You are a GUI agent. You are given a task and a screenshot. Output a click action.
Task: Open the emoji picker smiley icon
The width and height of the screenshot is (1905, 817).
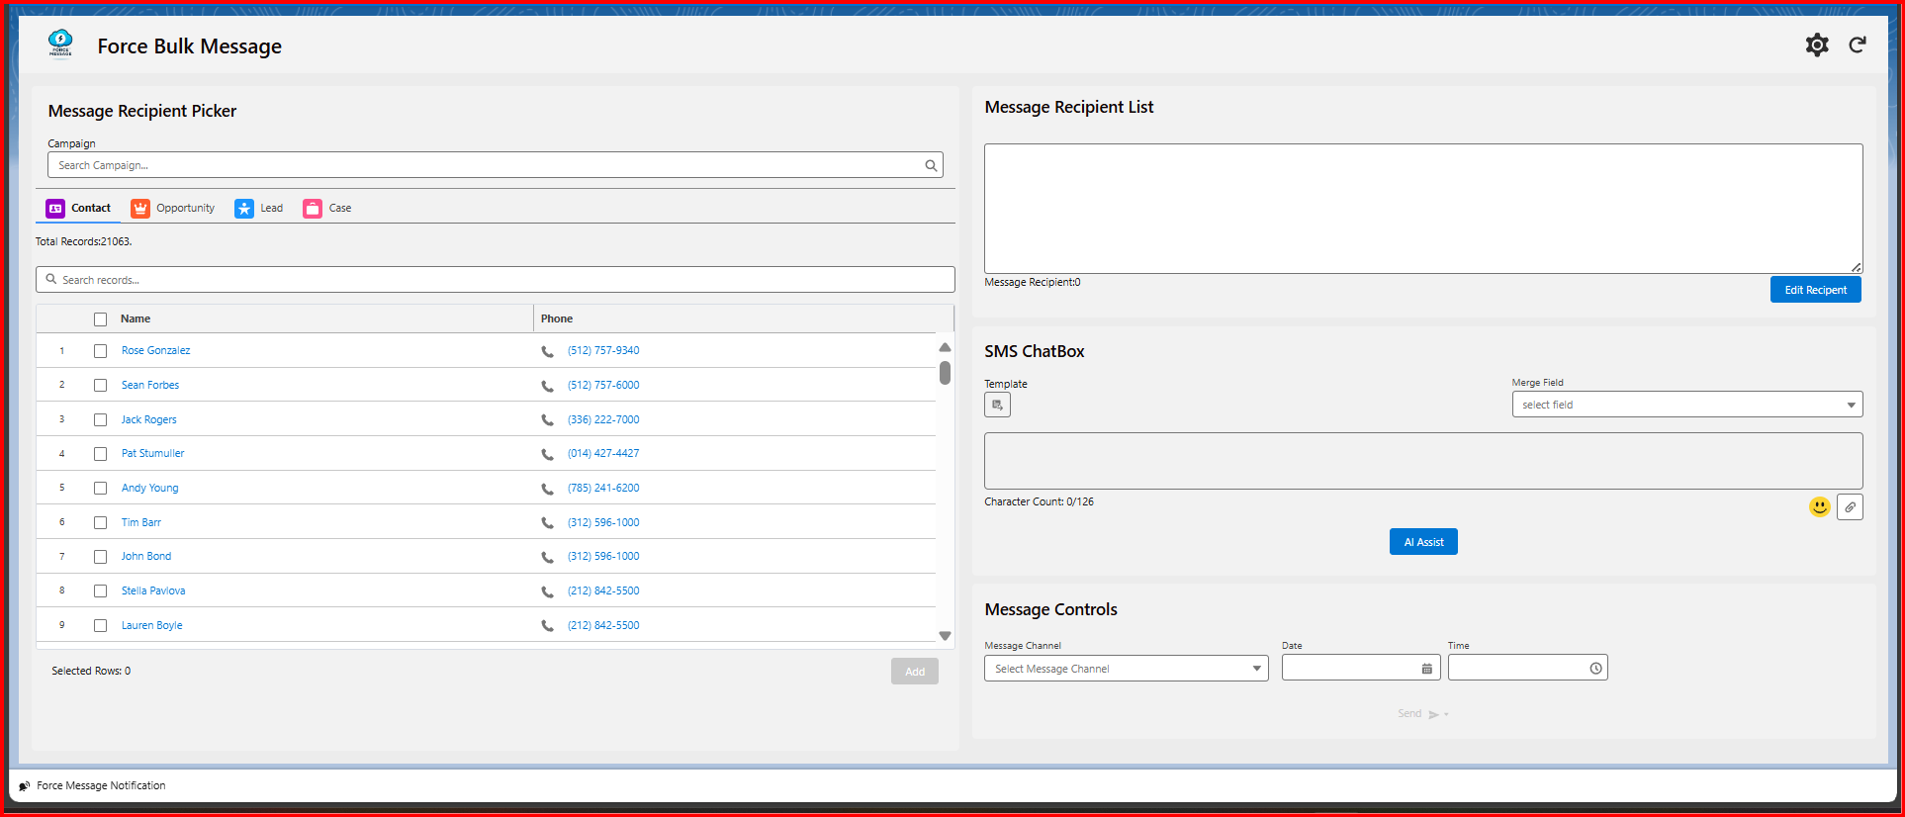point(1819,507)
